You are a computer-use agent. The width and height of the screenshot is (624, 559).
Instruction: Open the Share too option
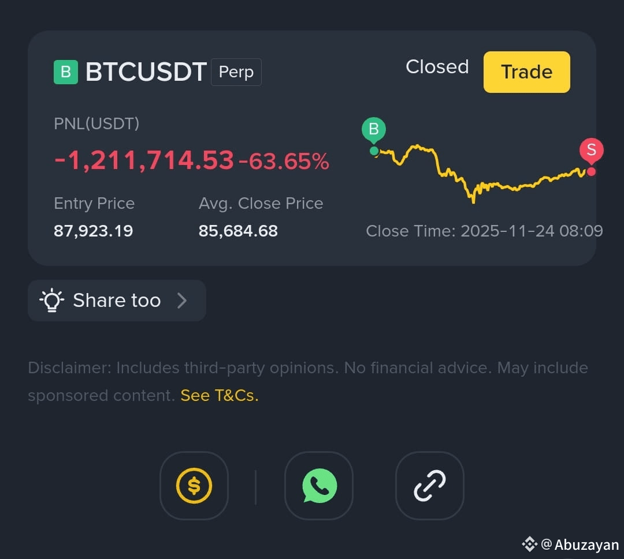tap(117, 301)
